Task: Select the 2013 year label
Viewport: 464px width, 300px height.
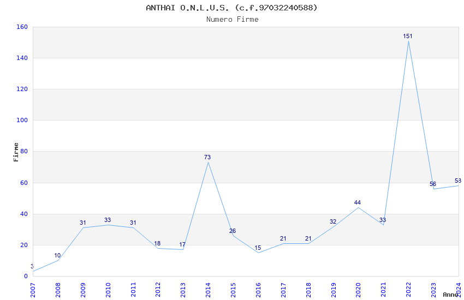Action: pos(183,290)
